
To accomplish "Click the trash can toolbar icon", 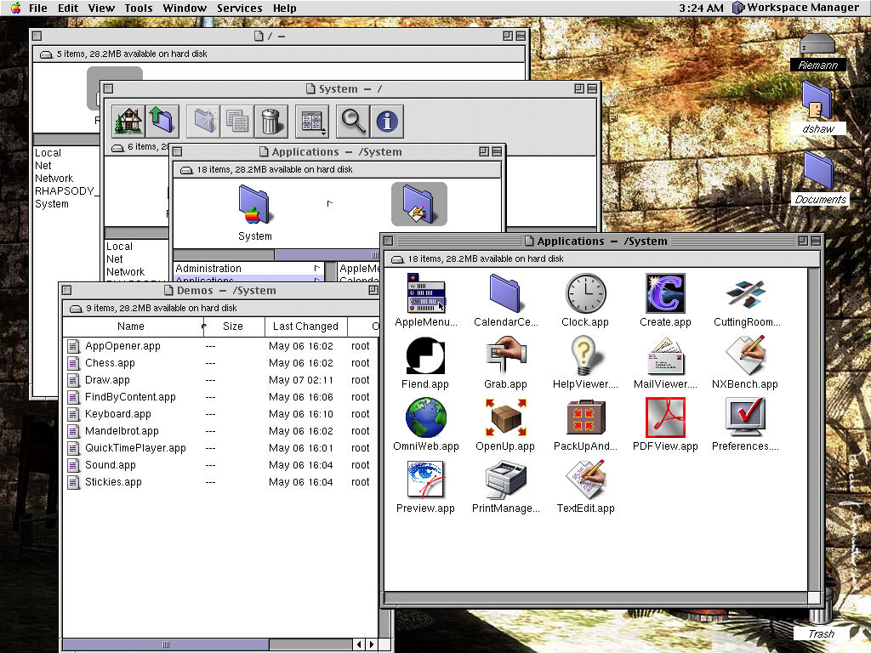I will [x=271, y=121].
